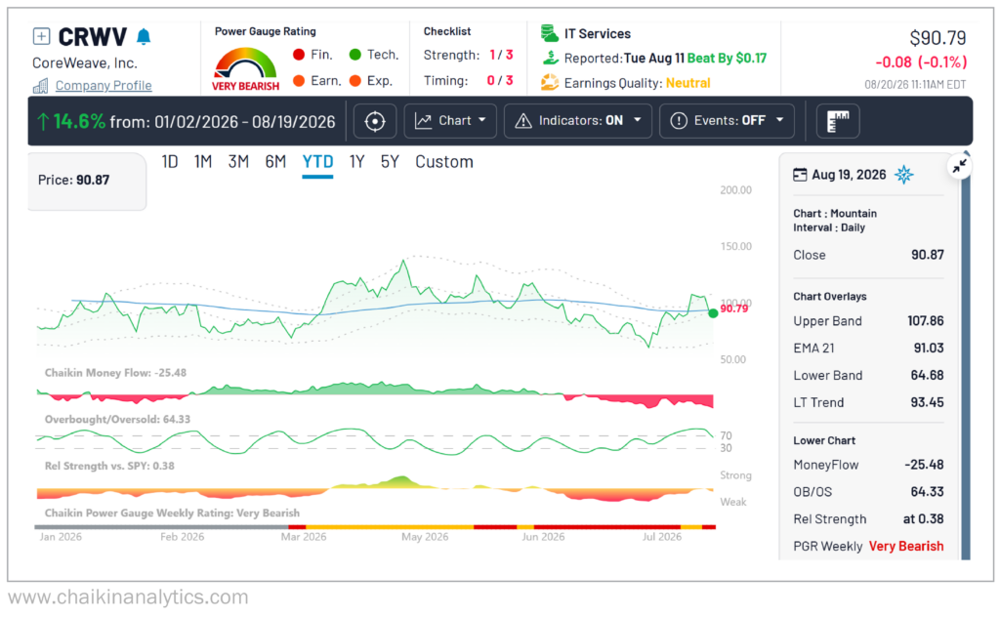Click the EMA 21 value 91.03

pos(929,348)
